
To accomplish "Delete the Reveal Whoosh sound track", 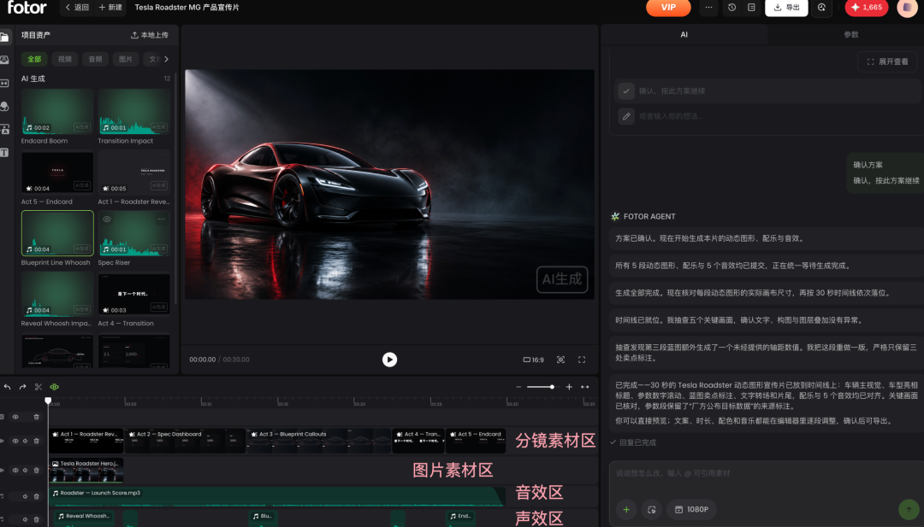I will click(36, 519).
